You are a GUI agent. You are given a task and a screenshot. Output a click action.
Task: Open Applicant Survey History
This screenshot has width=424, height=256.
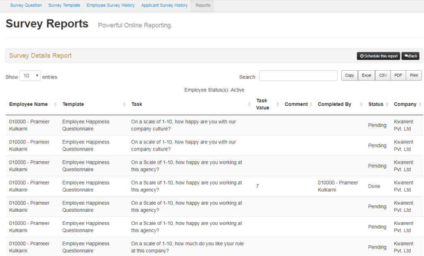point(164,5)
